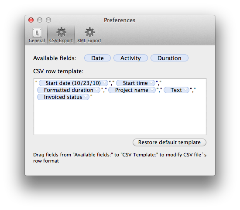240x210 pixels.
Task: Open the Start time token dropdown arrow
Action: tap(151, 83)
